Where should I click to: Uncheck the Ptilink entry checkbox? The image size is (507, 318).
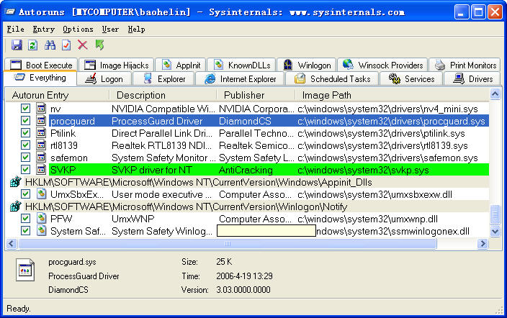pyautogui.click(x=25, y=133)
